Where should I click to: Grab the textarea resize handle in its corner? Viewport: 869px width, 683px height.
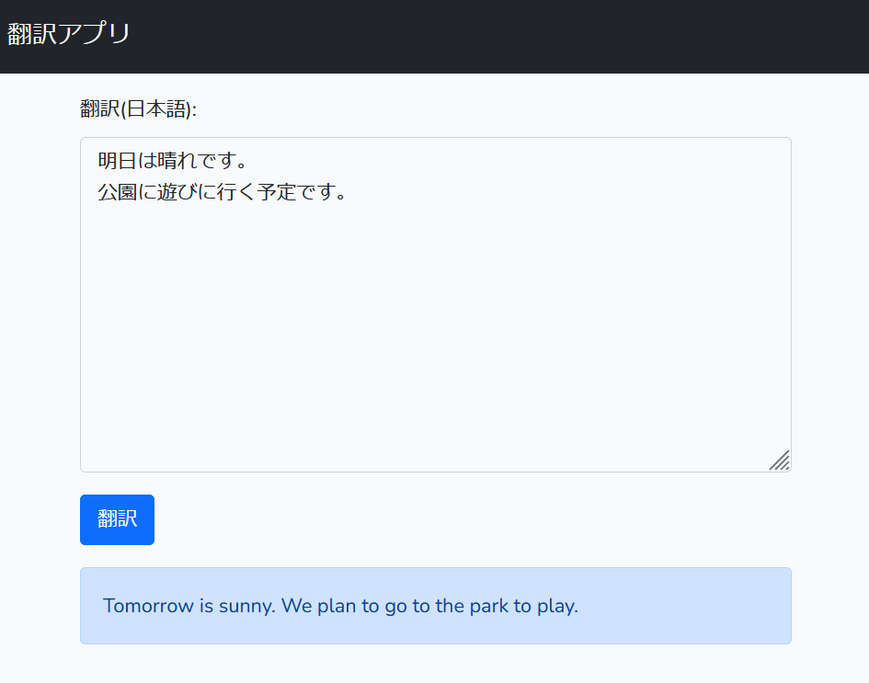780,461
